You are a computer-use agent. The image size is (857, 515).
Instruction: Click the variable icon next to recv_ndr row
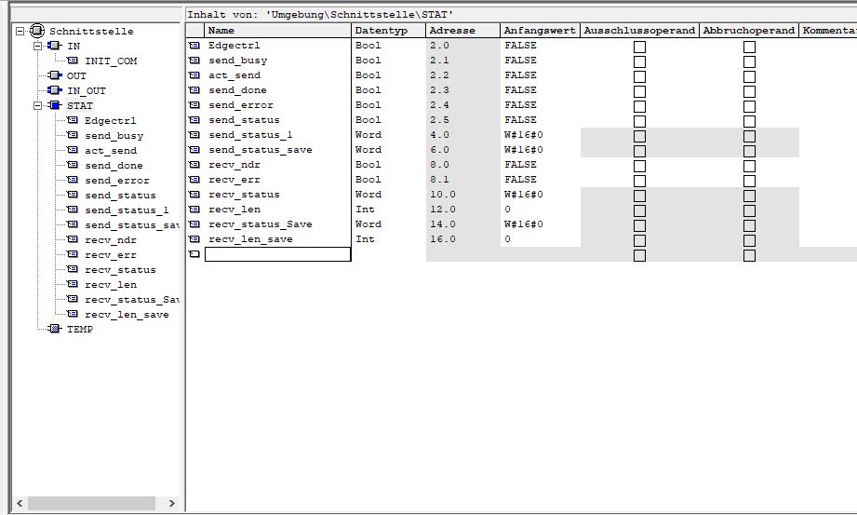point(194,165)
